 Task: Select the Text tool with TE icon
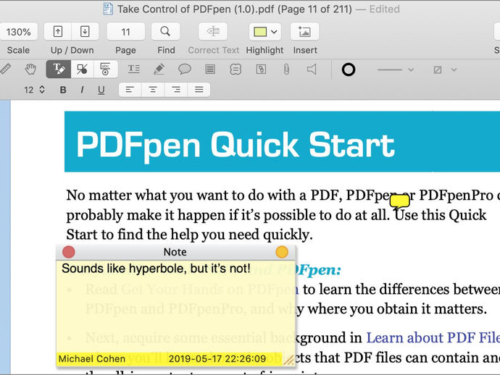click(133, 69)
